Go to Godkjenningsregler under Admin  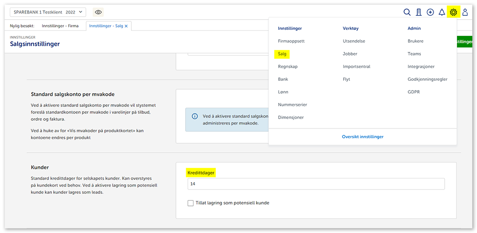pyautogui.click(x=427, y=79)
